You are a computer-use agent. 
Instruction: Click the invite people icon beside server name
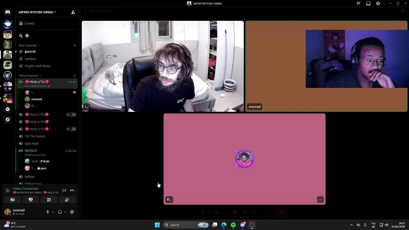[73, 12]
